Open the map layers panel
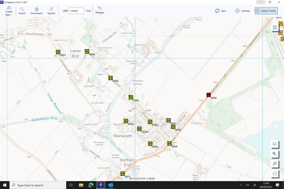 [x=275, y=144]
